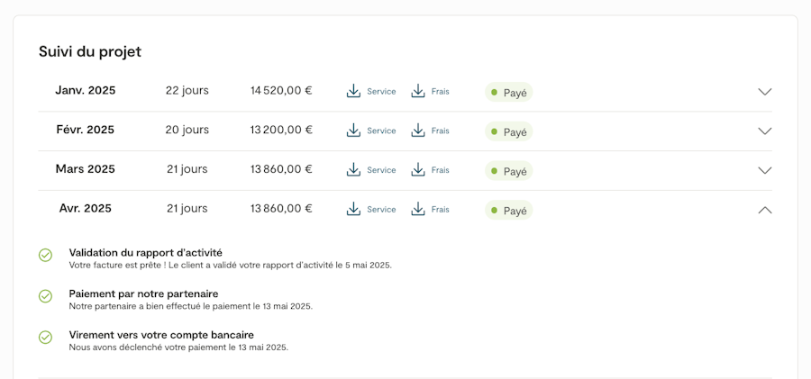Screen dimensions: 811x379
Task: Download the Avr. 2025 Service invoice
Action: click(370, 209)
